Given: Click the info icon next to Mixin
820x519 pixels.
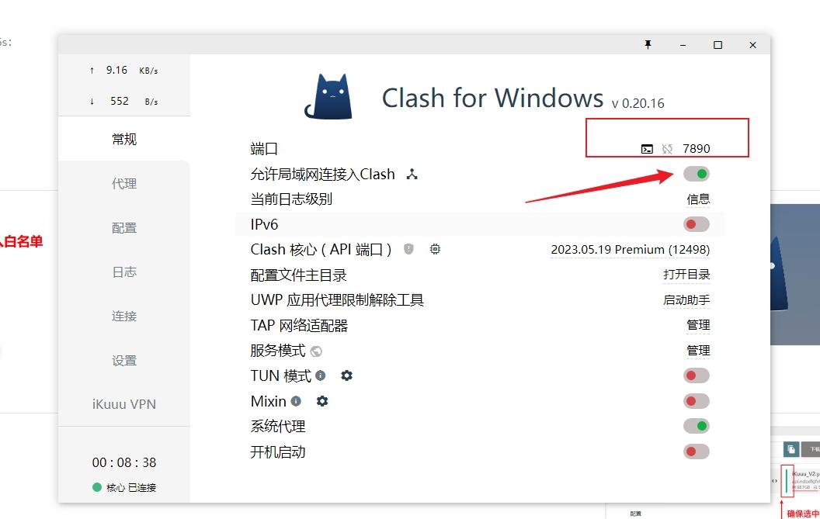Looking at the screenshot, I should point(296,401).
